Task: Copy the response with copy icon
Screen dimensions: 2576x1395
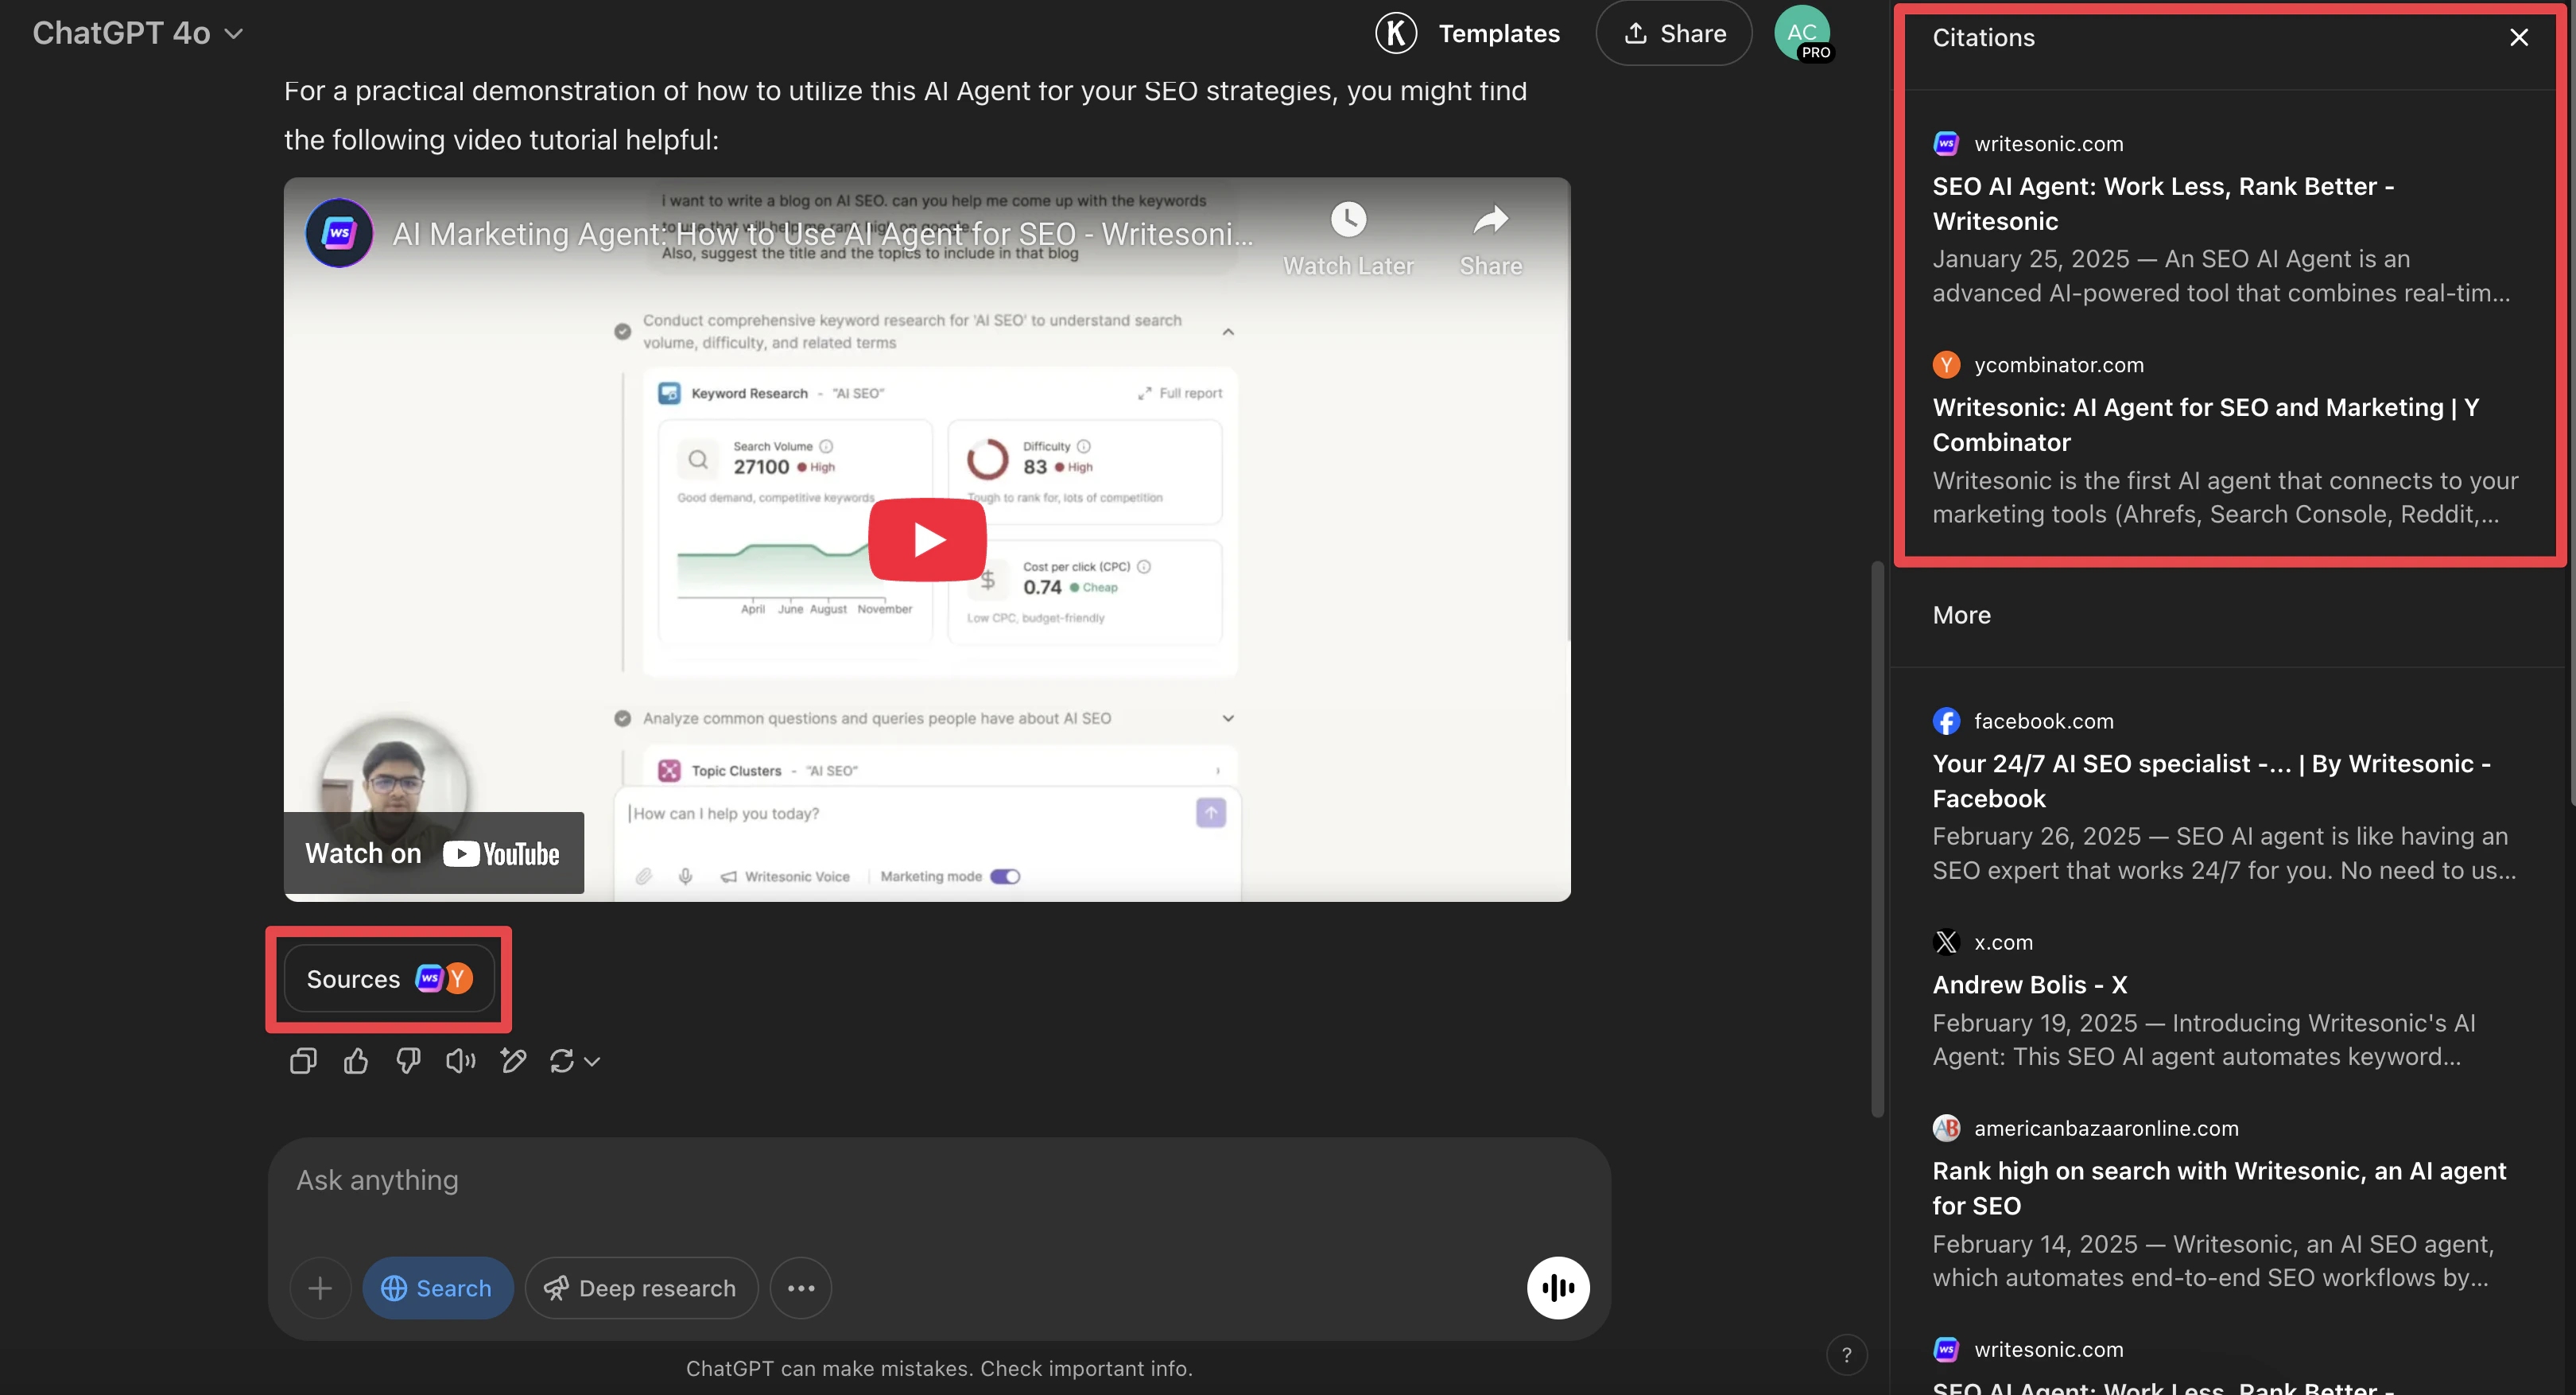Action: tap(303, 1061)
